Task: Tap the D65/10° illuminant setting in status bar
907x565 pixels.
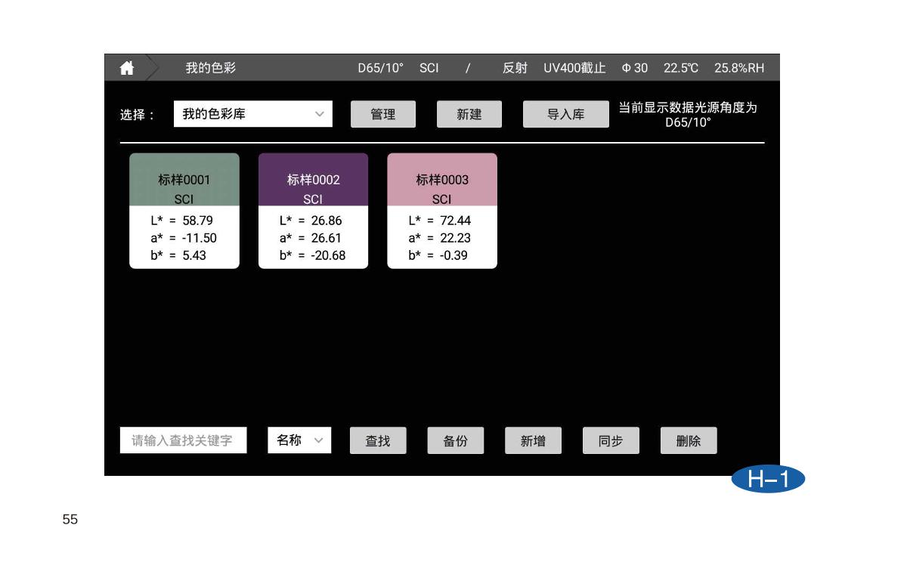Action: pos(380,68)
